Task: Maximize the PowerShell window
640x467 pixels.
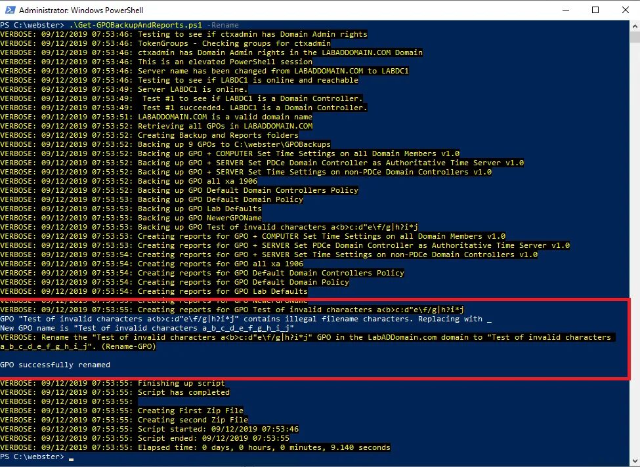Action: (x=595, y=10)
